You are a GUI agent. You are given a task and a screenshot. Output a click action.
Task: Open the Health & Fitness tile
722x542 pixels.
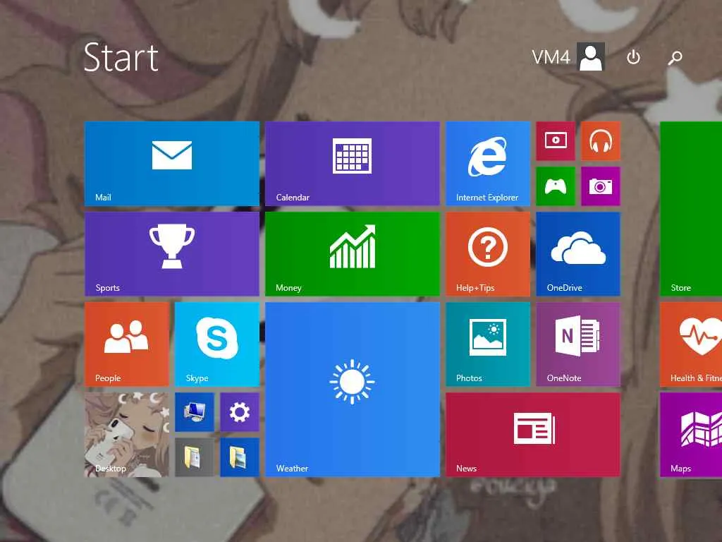tap(691, 344)
